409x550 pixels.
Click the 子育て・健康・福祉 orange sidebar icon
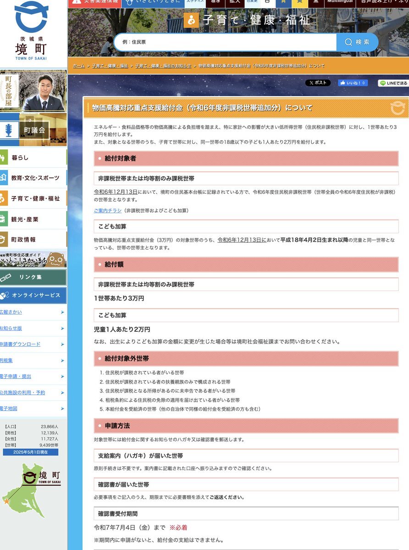[x=4, y=198]
